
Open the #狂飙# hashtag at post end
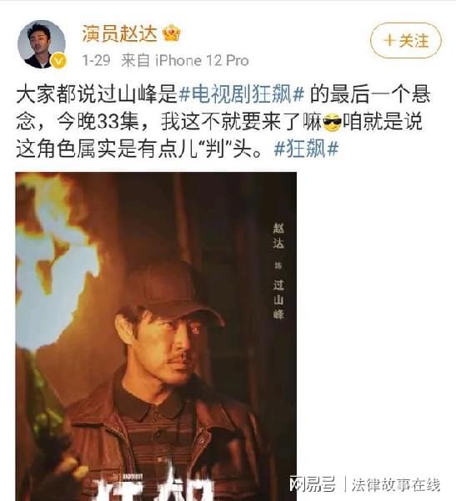(x=306, y=149)
